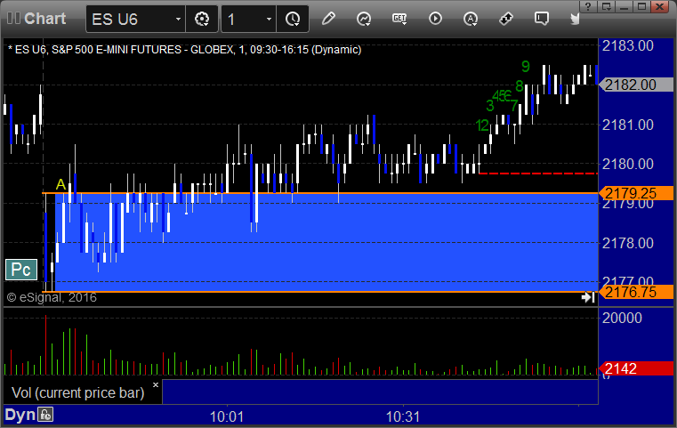Screen dimensions: 677x428
Task: Click the 2178.00 price axis label
Action: [628, 243]
